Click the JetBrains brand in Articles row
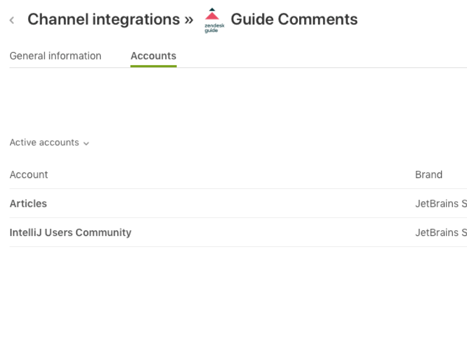Image resolution: width=467 pixels, height=350 pixels. click(x=440, y=204)
